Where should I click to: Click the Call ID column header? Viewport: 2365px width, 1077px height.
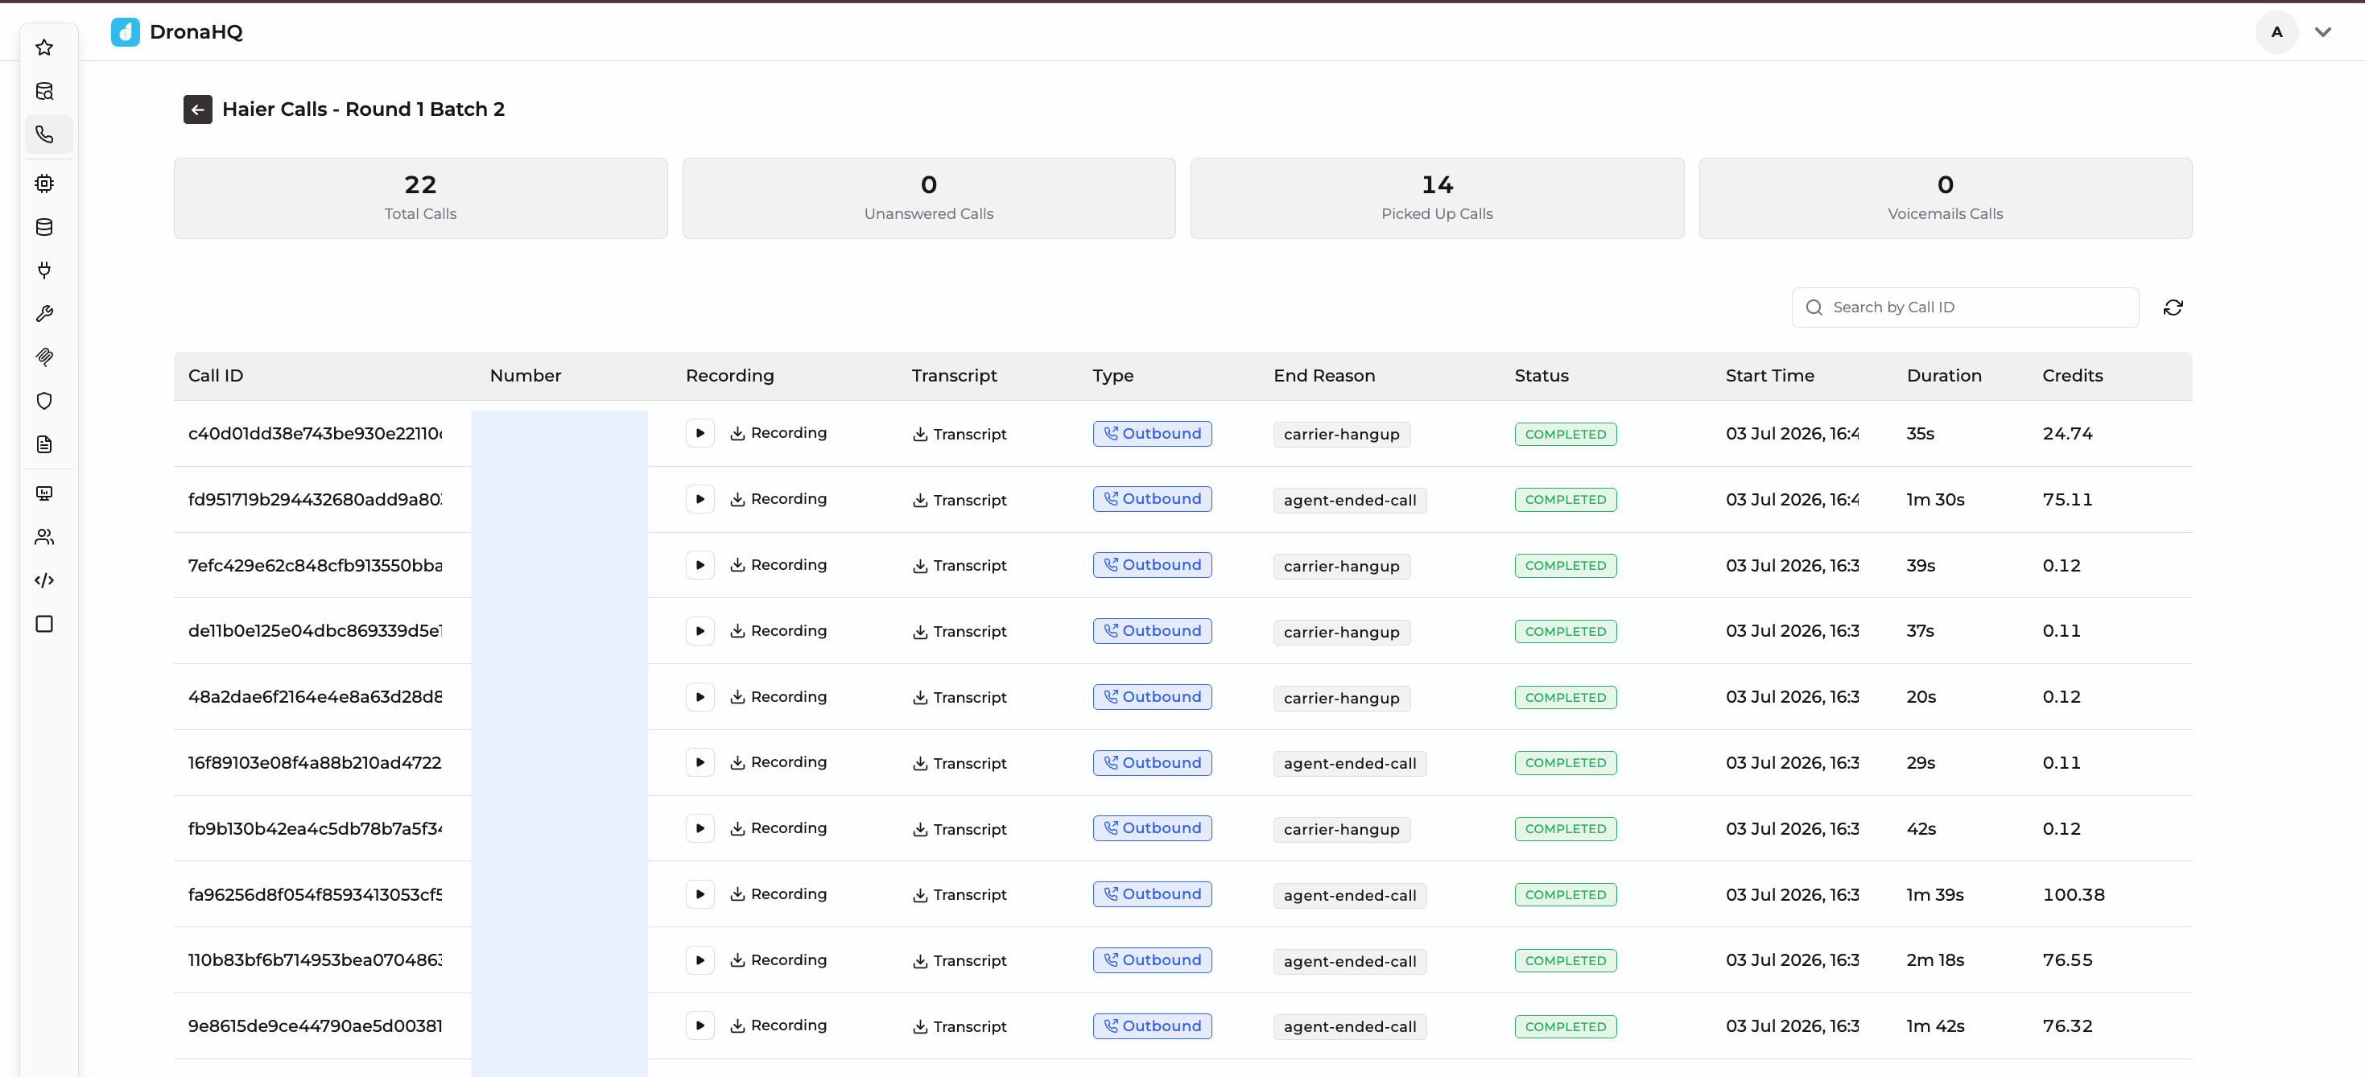[x=216, y=377]
